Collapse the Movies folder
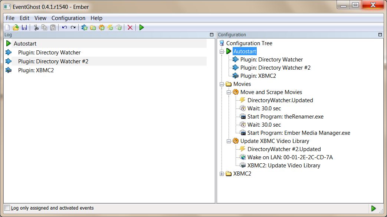The image size is (387, 217). (222, 84)
